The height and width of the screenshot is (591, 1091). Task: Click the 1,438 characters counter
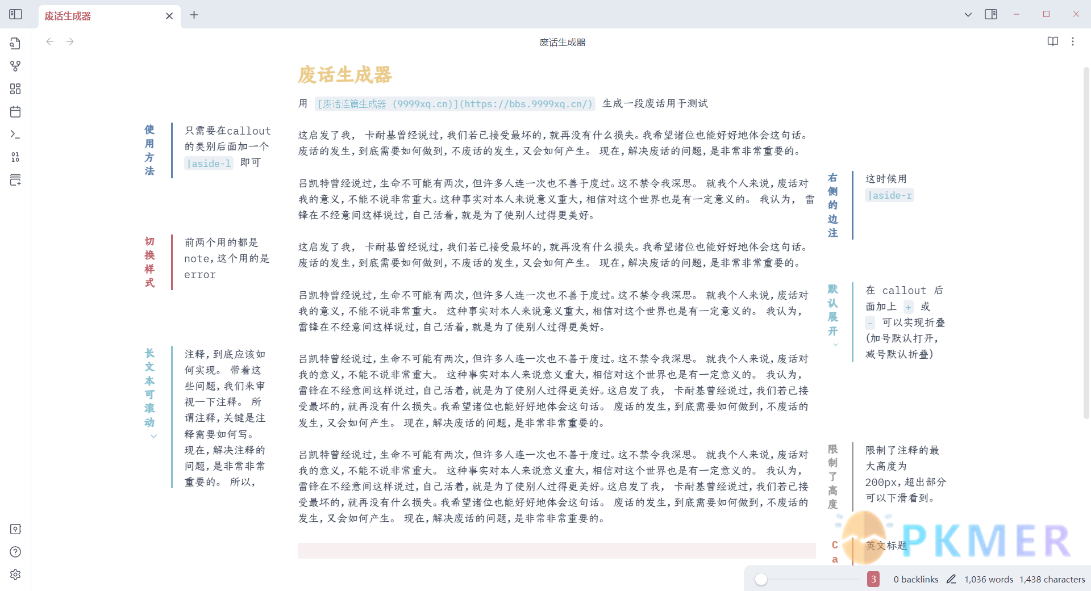tap(1052, 579)
